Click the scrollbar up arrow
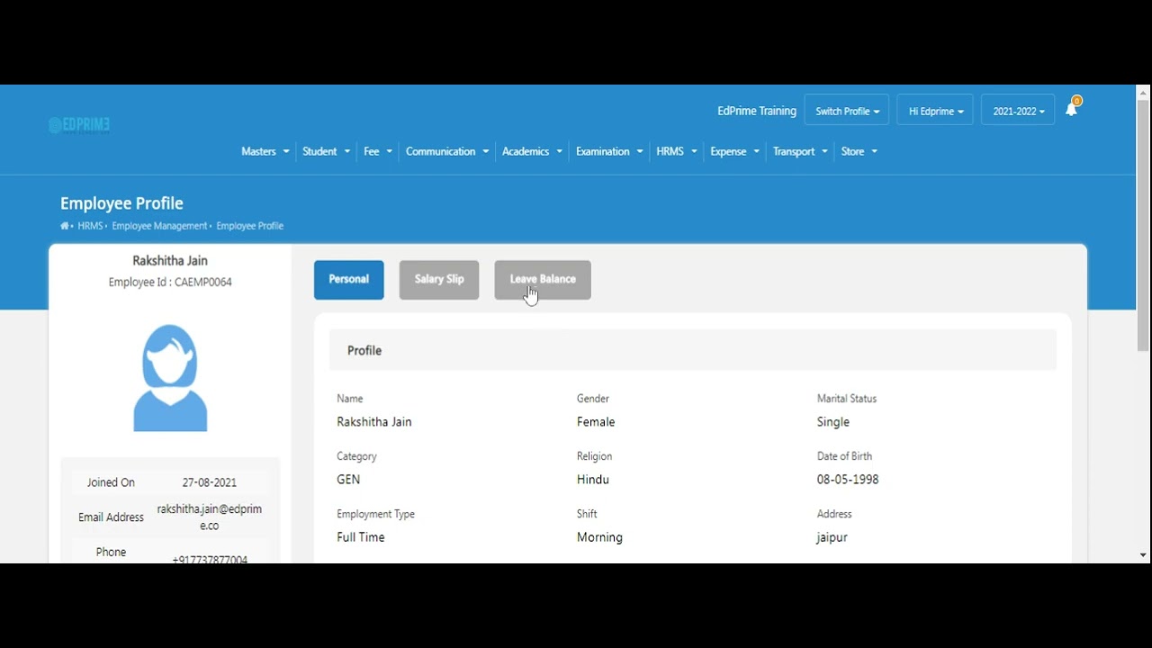Screen dimensions: 1152x648 1143,92
